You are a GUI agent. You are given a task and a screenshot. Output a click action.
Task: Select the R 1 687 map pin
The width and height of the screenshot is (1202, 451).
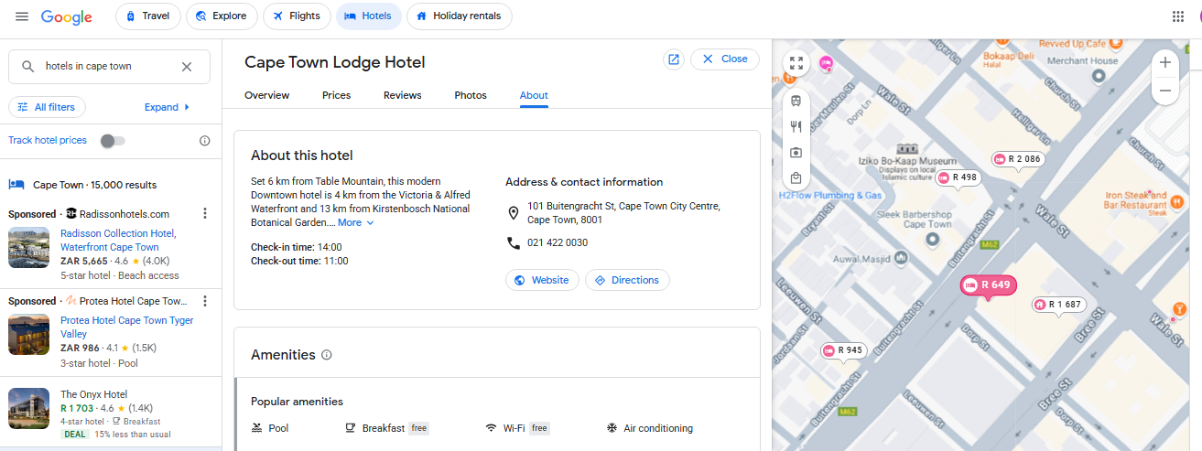point(1059,305)
